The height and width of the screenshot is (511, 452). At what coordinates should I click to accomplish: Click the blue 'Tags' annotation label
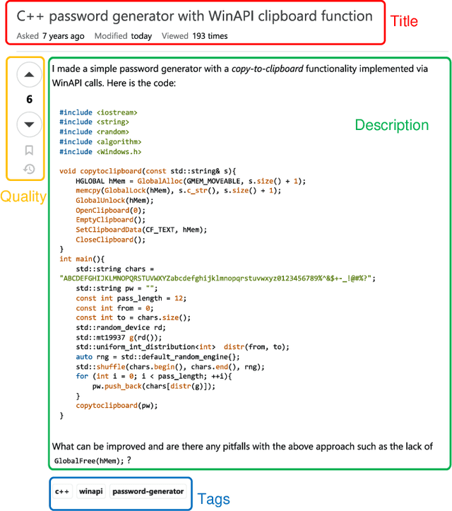(x=213, y=499)
